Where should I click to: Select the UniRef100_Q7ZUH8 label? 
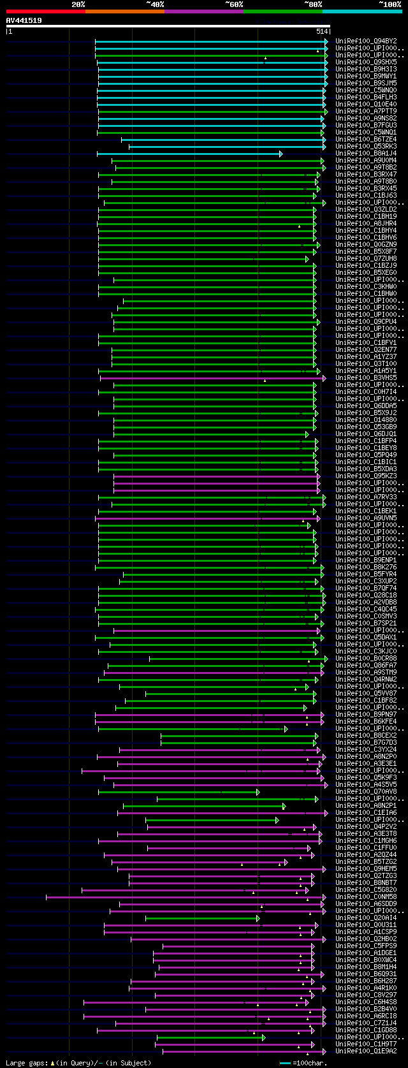pyautogui.click(x=366, y=258)
